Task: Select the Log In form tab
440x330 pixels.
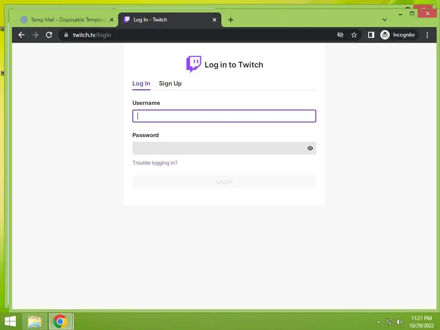Action: (141, 83)
